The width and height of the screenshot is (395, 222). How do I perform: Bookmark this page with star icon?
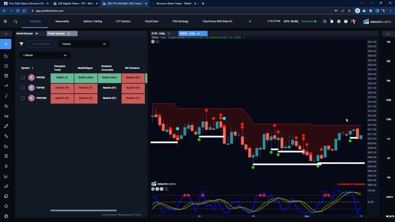pos(349,11)
